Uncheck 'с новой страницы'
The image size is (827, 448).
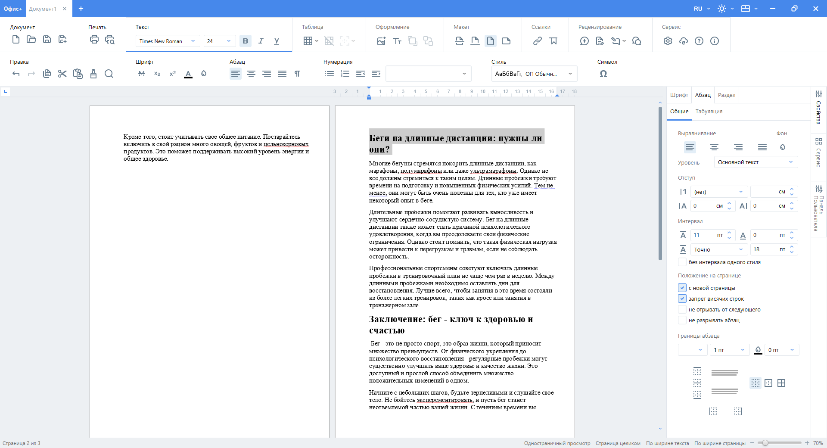coord(682,288)
